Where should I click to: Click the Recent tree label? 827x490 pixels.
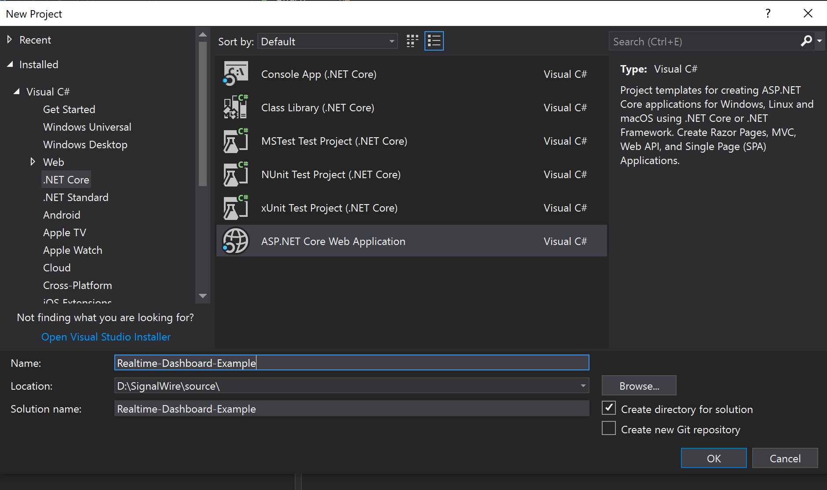pyautogui.click(x=35, y=40)
